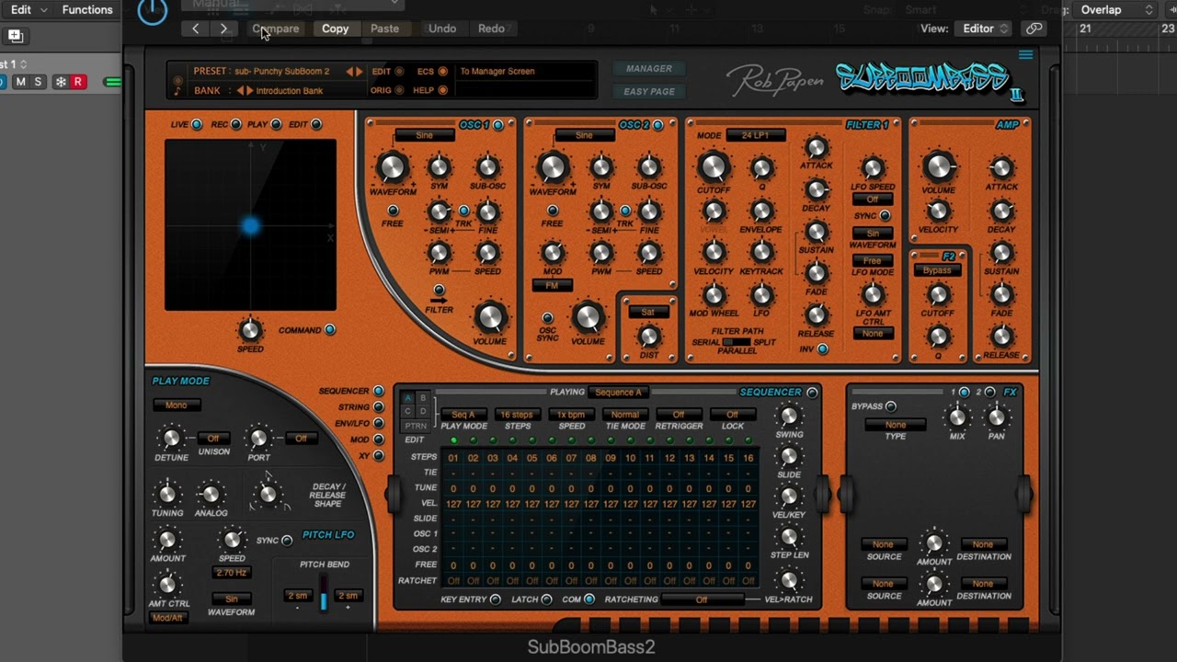Open the SubBoomBass hamburger menu icon

[1025, 55]
